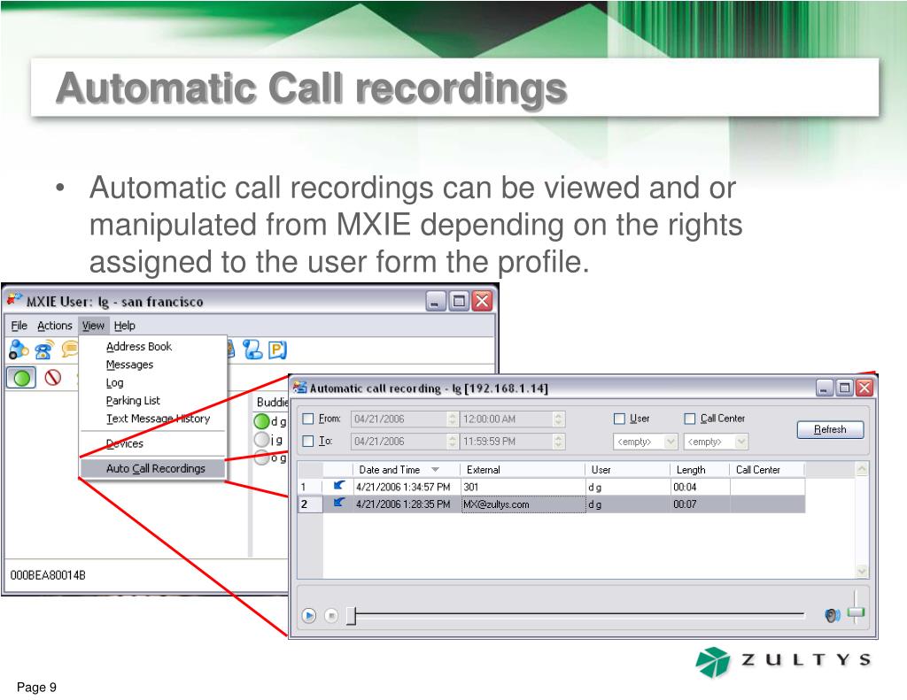Click recordings list scrollbar down arrow

pos(862,571)
